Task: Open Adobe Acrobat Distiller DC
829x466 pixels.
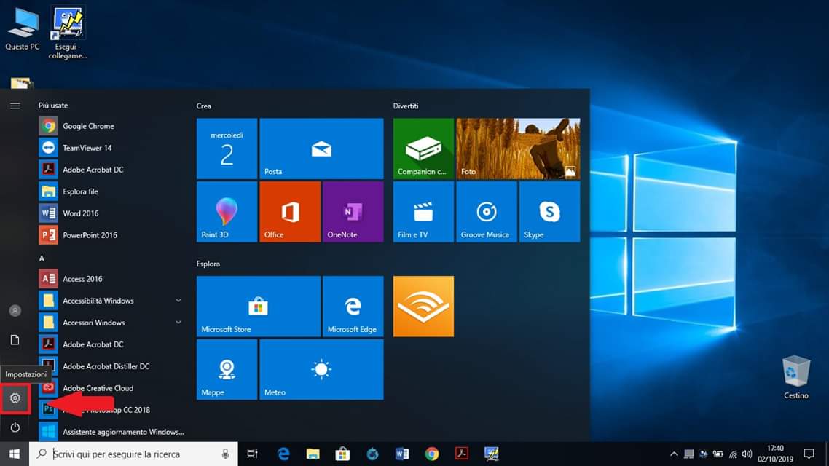Action: [x=111, y=366]
